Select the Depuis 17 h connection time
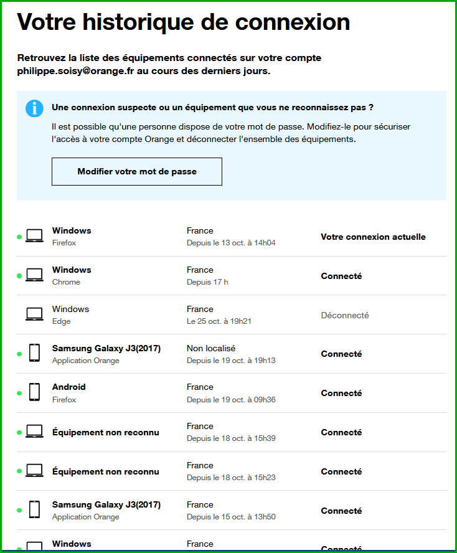Image resolution: width=457 pixels, height=553 pixels. pyautogui.click(x=207, y=282)
